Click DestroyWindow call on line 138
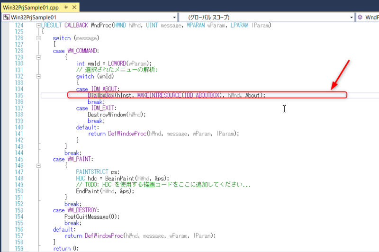 point(117,115)
